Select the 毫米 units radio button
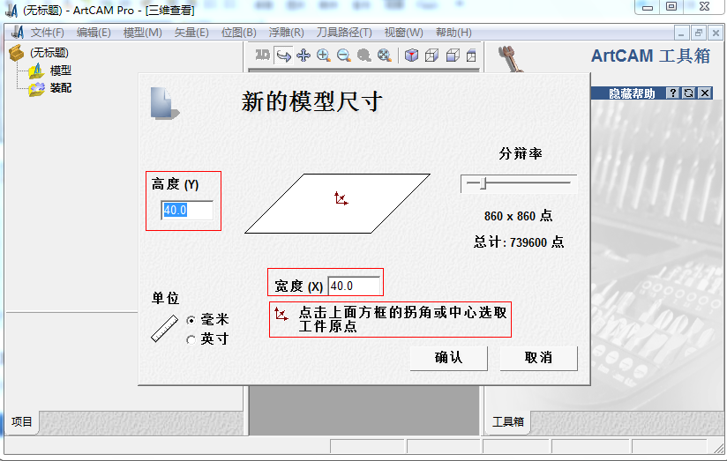This screenshot has width=727, height=461. pyautogui.click(x=191, y=320)
